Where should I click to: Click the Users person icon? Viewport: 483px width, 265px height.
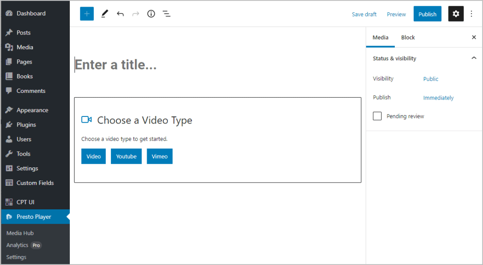click(x=9, y=139)
